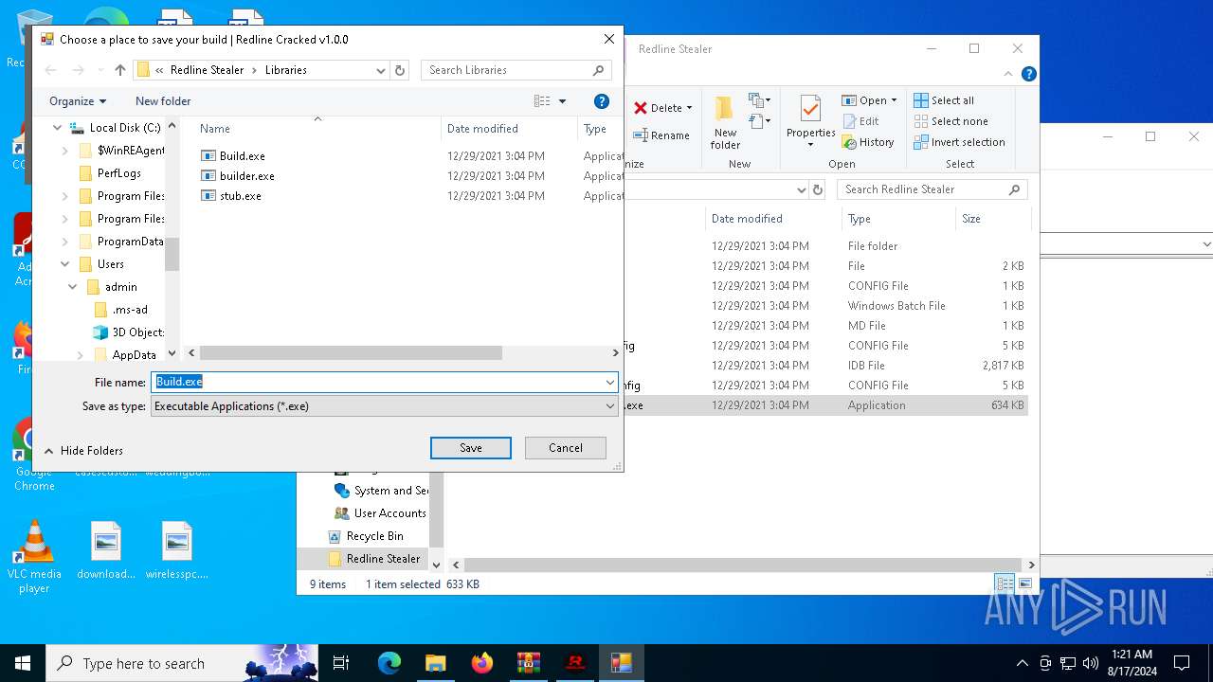Open History in Explorer ribbon

(868, 142)
